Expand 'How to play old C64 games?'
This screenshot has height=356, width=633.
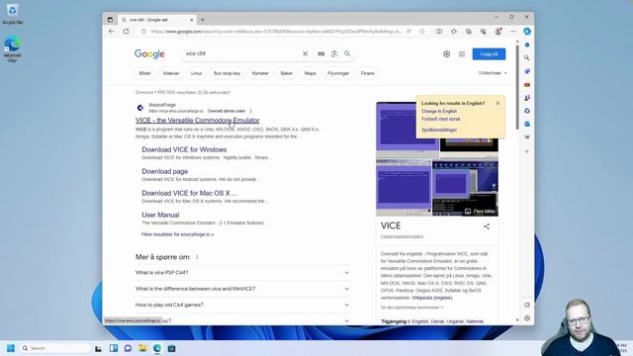[x=242, y=306]
